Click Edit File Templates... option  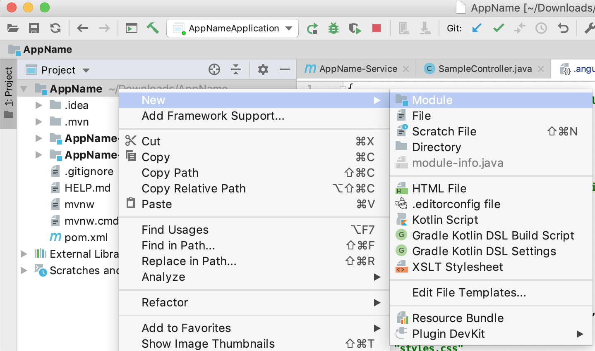[469, 292]
